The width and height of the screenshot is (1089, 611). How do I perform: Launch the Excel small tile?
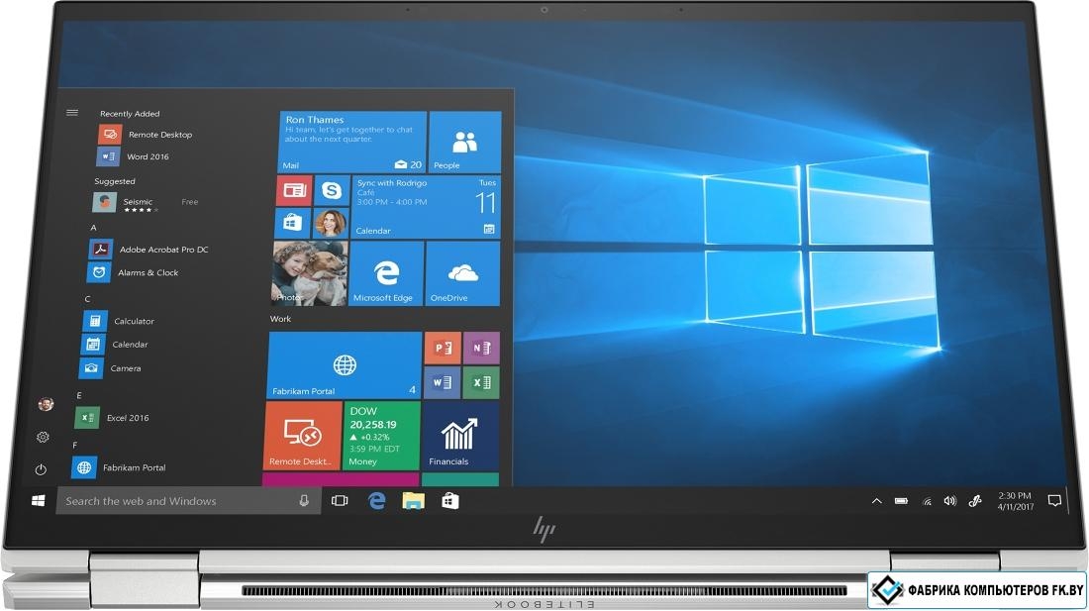[x=481, y=382]
